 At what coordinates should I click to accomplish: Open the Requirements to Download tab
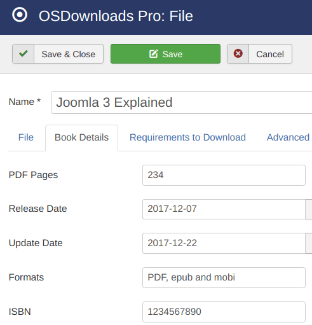tap(187, 137)
